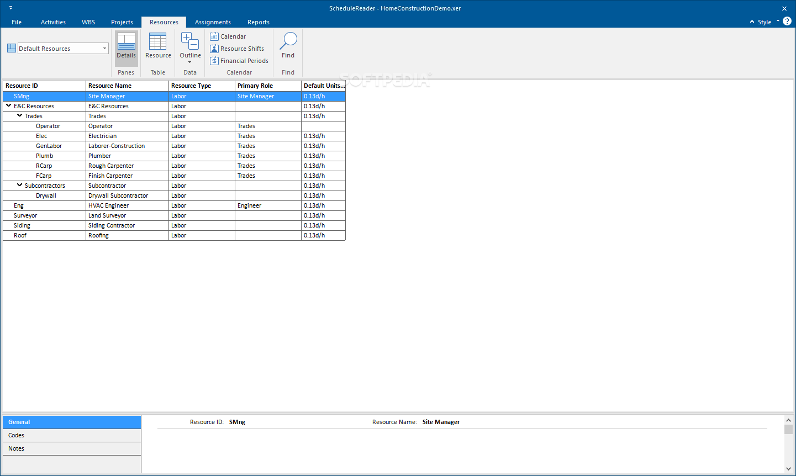
Task: Select the RCarp resource row
Action: 174,166
